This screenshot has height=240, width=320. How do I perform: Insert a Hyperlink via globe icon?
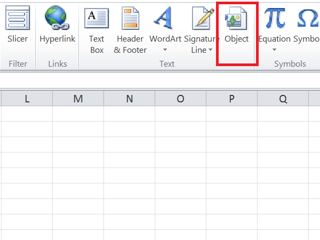[x=57, y=18]
